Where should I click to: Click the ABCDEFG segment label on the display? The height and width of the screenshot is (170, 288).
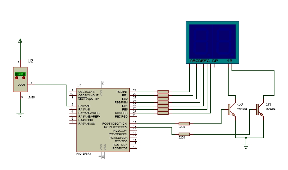pyautogui.click(x=200, y=61)
